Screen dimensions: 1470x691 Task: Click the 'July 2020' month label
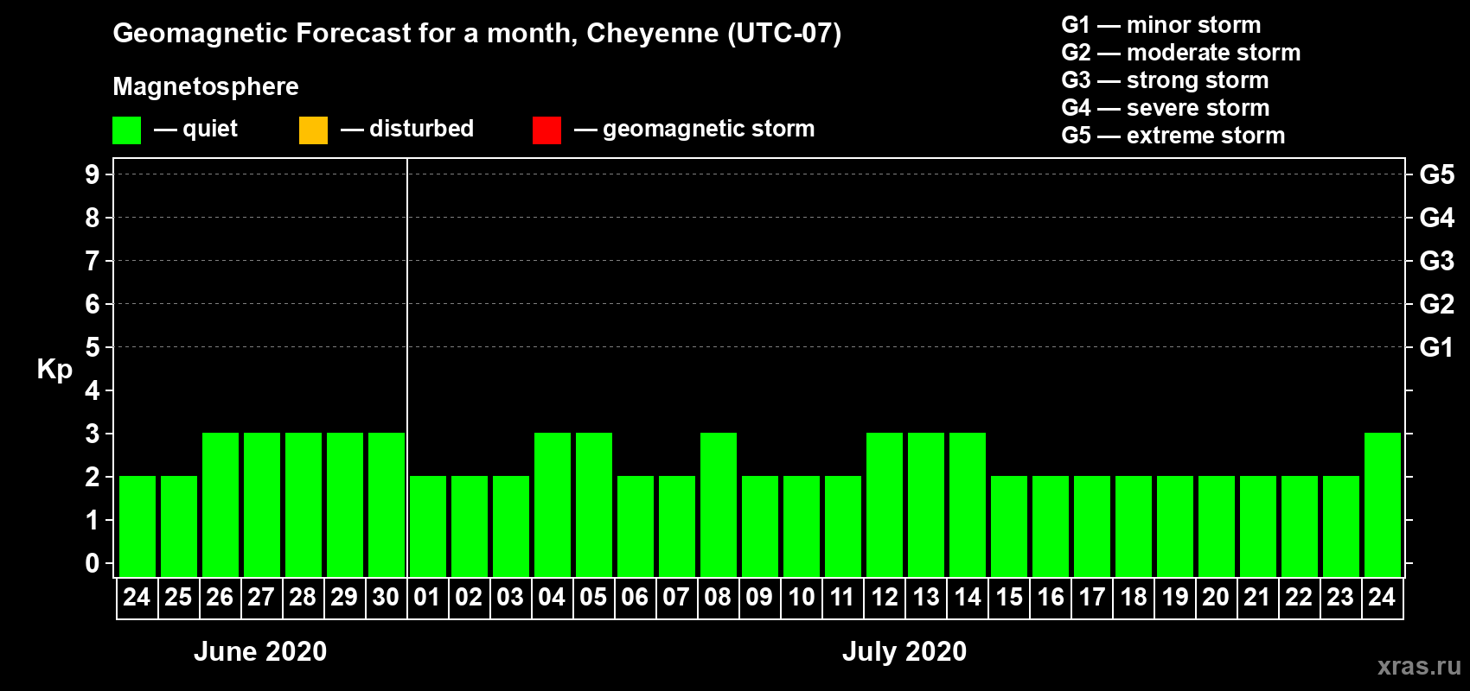(x=904, y=651)
